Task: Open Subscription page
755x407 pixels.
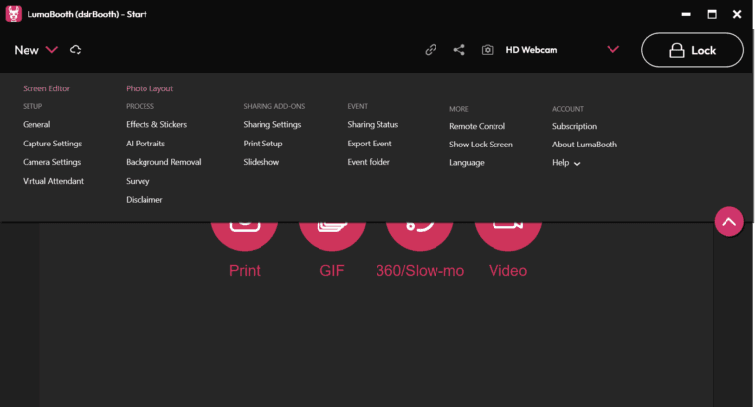Action: click(x=574, y=126)
